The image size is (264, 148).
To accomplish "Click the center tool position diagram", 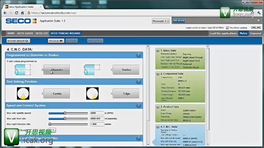I will pyautogui.click(x=23, y=93).
